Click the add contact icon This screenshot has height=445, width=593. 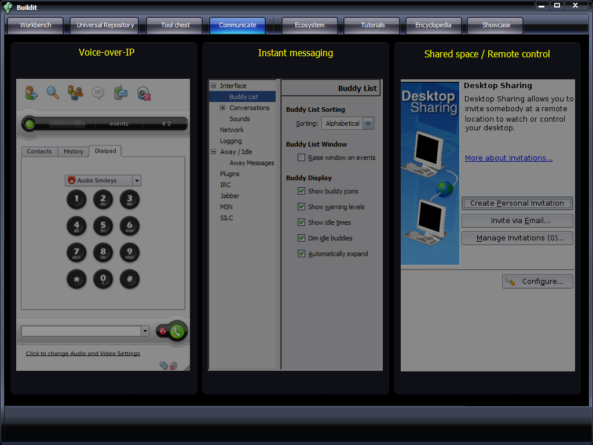(x=31, y=93)
